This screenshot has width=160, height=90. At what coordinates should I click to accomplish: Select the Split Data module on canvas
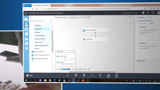pos(95,39)
